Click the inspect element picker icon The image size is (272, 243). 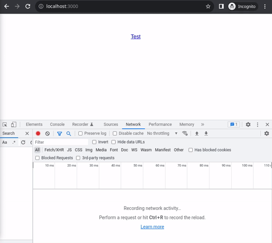tap(5, 125)
